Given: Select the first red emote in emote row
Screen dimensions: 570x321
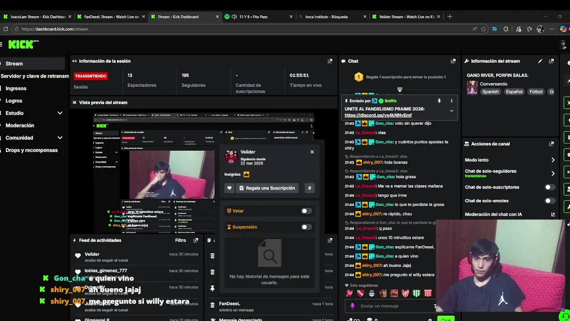Looking at the screenshot, I should pos(350,293).
